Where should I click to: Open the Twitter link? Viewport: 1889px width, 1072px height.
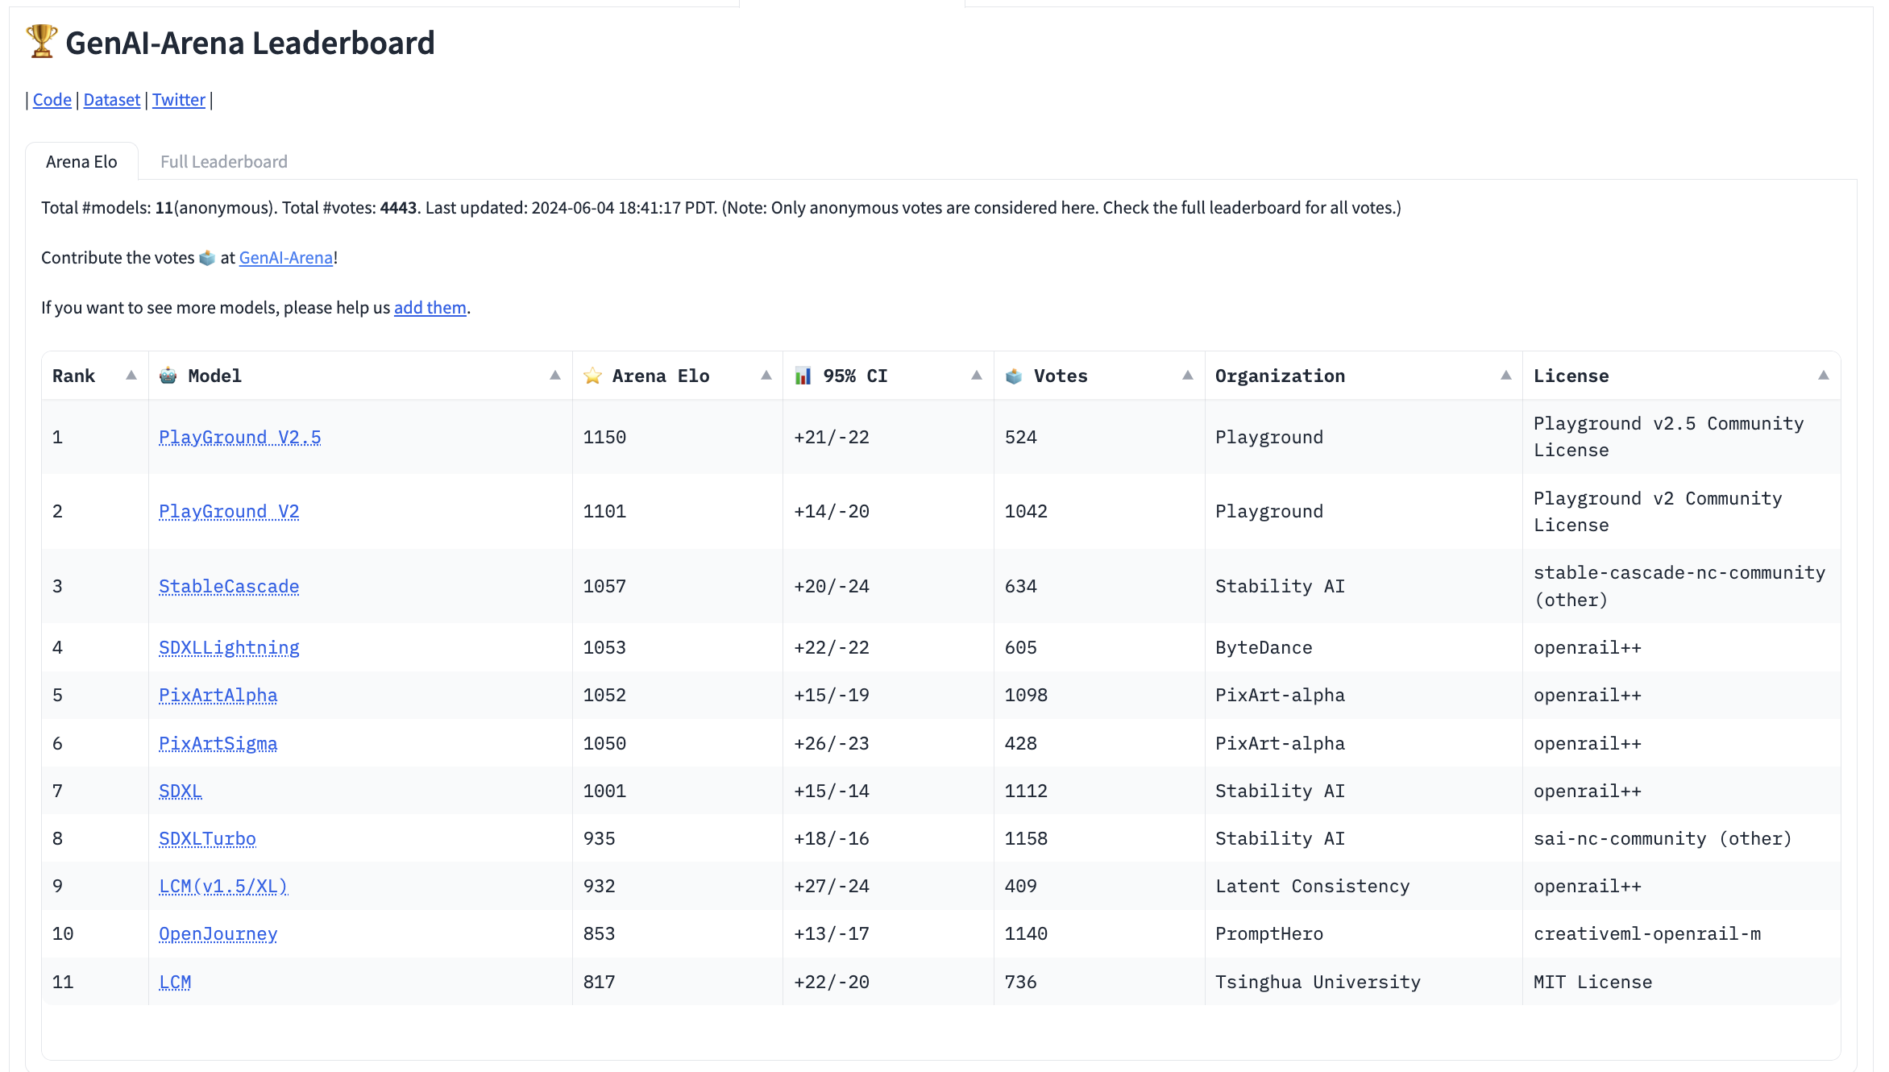pos(179,100)
